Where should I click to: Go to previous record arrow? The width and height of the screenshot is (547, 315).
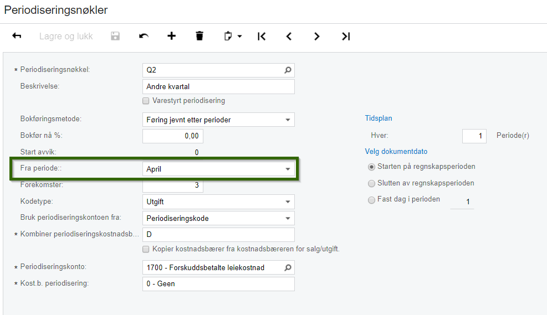pos(289,36)
